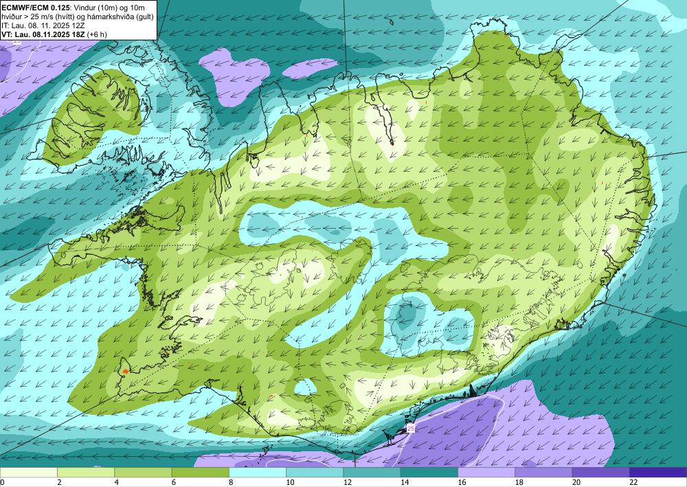Click the "25" gust contour label off the south coast
Screen dimensions: 687x487
click(411, 429)
